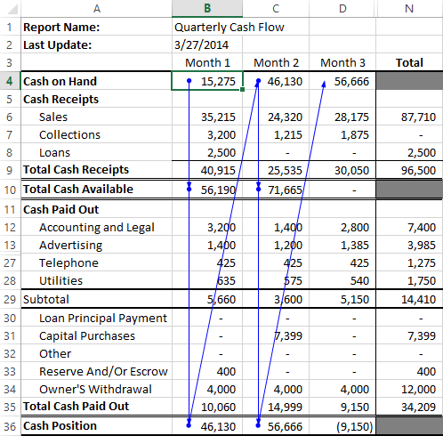Select Collections Month 1 value 3,200
Viewport: 443px width, 436px height.
point(207,134)
